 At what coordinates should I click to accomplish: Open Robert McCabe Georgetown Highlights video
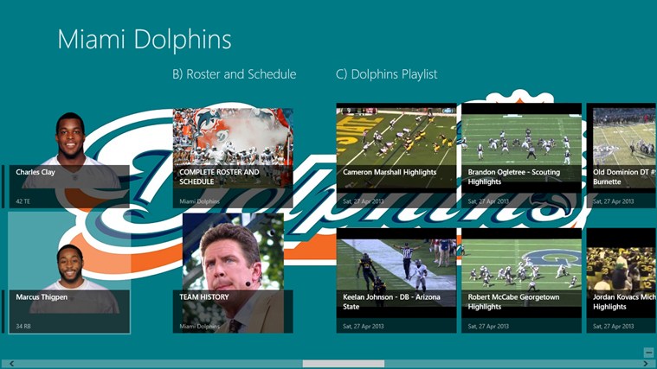[x=521, y=280]
